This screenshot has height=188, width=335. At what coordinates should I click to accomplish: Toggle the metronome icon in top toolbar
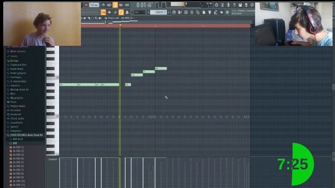click(x=103, y=5)
